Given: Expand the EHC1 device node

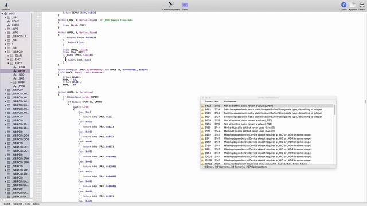Looking at the screenshot, I should (9, 60).
